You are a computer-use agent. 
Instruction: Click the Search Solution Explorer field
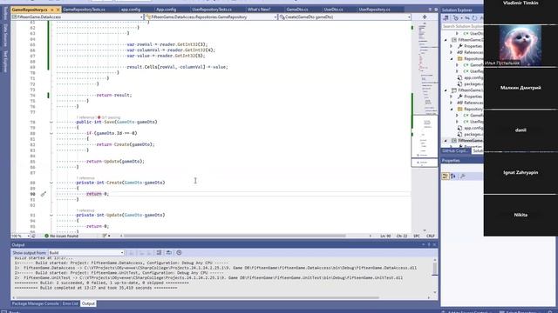pyautogui.click(x=462, y=26)
